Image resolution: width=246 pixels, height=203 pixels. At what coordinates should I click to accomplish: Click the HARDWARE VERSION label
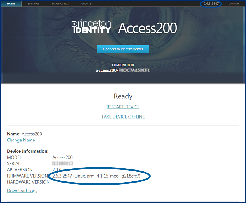pyautogui.click(x=28, y=182)
